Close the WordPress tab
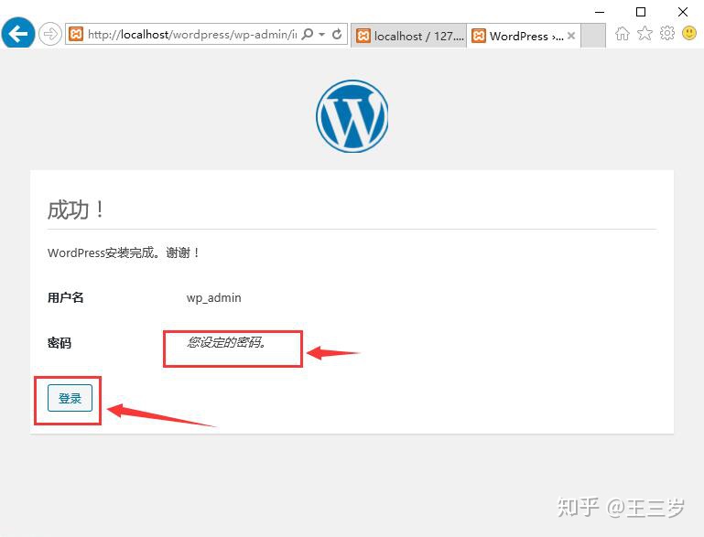 coord(571,36)
